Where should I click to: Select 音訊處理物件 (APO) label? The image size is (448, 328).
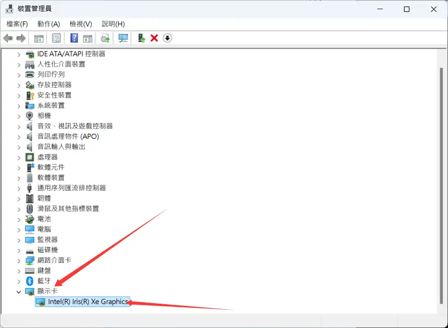(68, 136)
